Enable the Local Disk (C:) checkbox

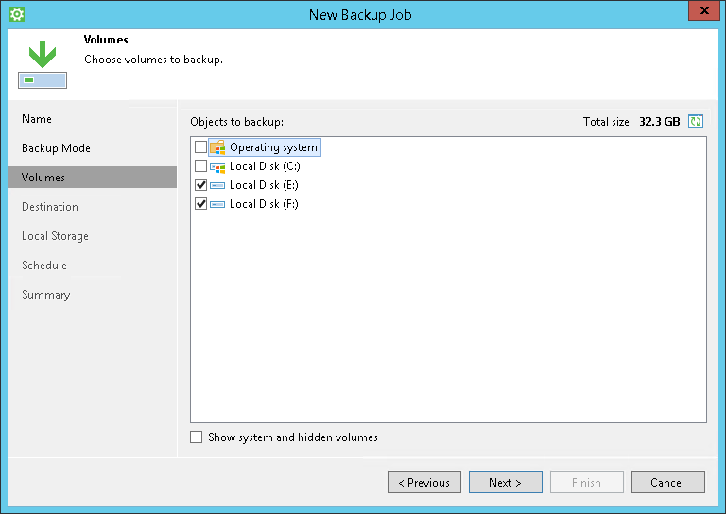point(200,166)
